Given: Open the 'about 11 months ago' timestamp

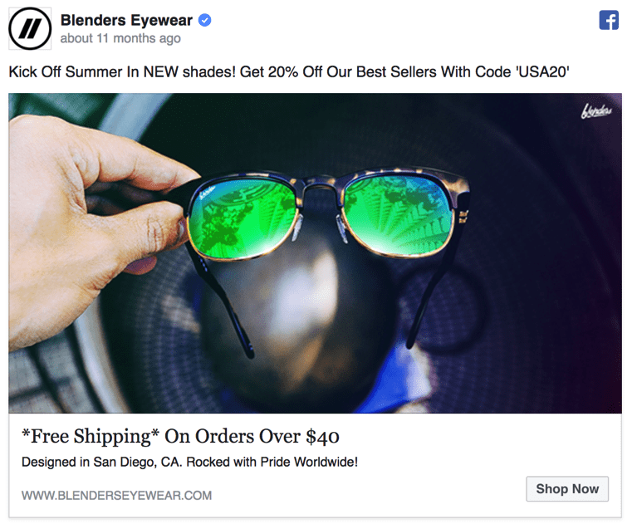Looking at the screenshot, I should coord(120,39).
